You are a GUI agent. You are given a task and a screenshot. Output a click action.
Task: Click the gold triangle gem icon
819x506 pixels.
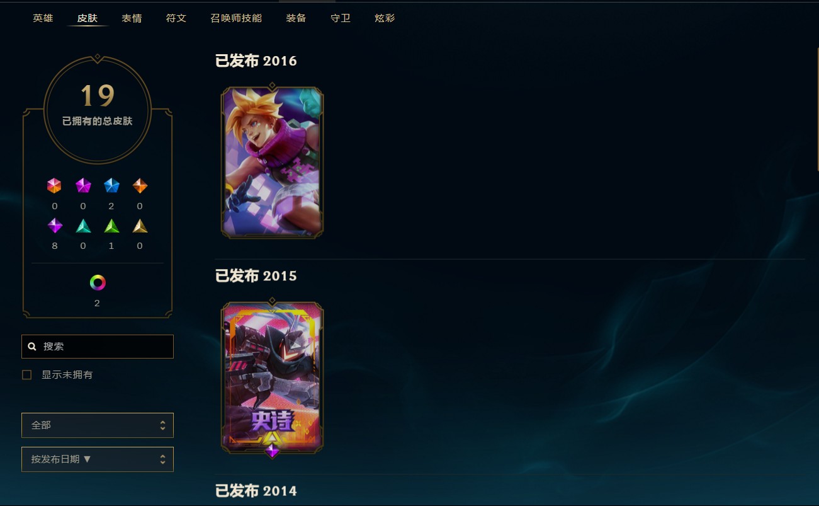(140, 226)
